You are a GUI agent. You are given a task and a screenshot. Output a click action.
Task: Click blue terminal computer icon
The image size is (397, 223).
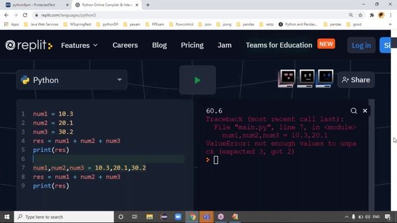(x=324, y=79)
